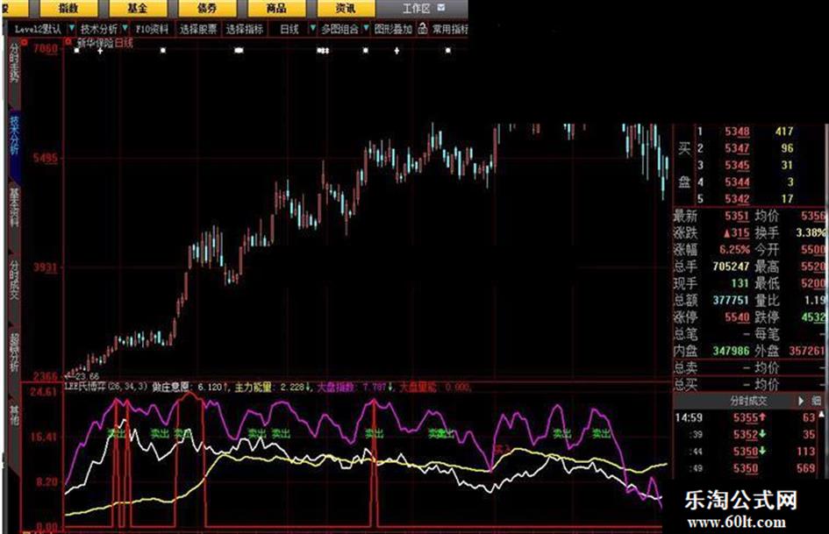The image size is (829, 534).
Task: Toggle the lock icon in the toolbar
Action: (x=423, y=29)
